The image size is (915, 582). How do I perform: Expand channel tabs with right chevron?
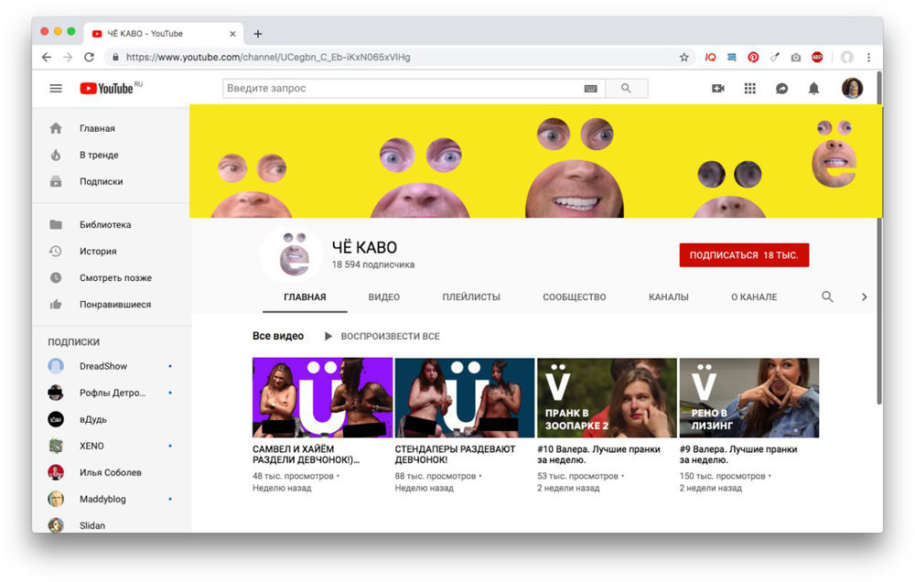(x=864, y=297)
